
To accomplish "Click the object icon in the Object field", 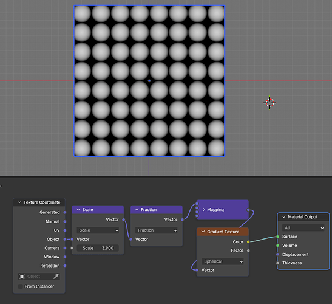I will [22, 276].
